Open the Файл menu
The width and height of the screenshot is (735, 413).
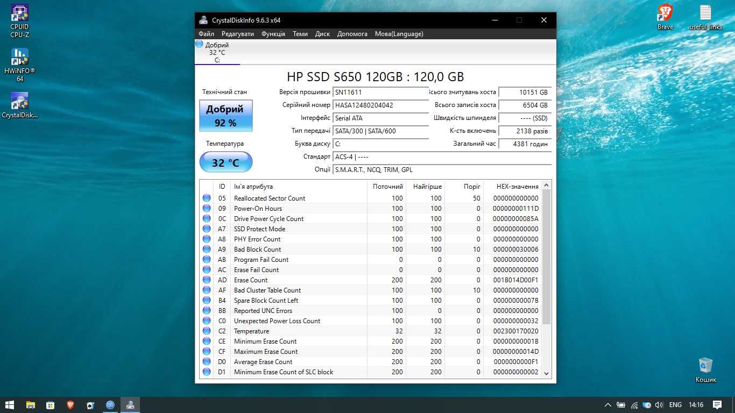(x=206, y=33)
